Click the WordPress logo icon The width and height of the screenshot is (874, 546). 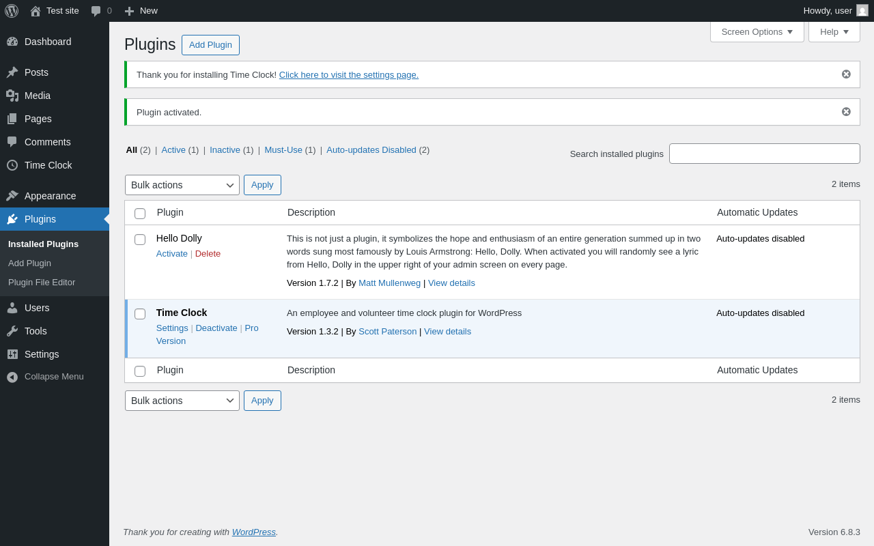[12, 11]
